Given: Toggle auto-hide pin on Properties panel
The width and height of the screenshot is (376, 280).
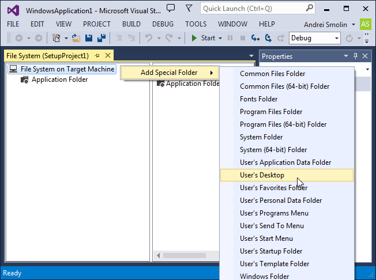Looking at the screenshot, I should [355, 56].
